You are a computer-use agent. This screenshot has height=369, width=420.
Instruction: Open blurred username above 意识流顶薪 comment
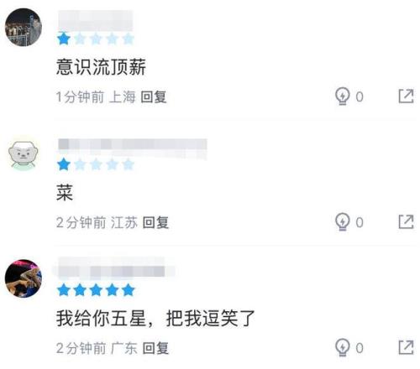(x=95, y=21)
